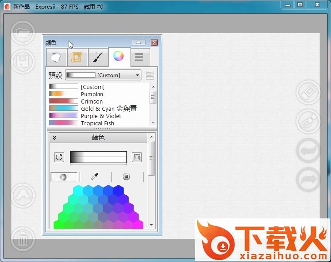Click color section scroll down arrow
Viewport: 331px width, 262px height.
(151, 225)
